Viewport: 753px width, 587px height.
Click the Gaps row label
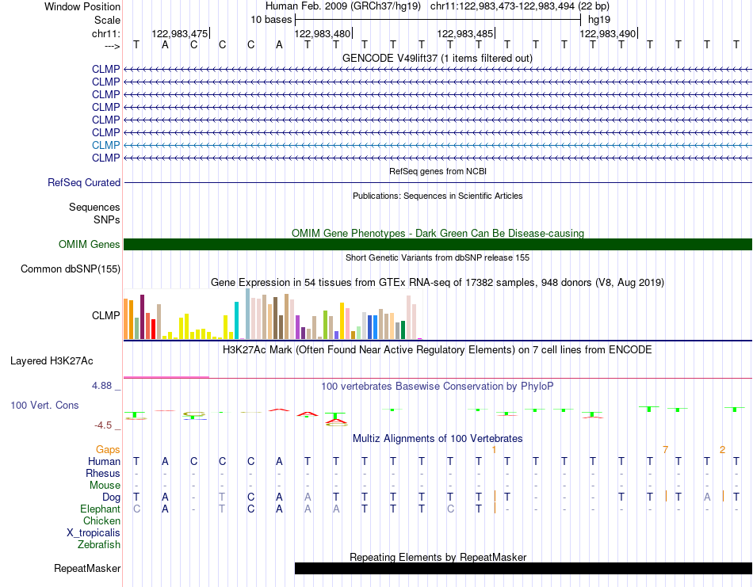click(108, 449)
